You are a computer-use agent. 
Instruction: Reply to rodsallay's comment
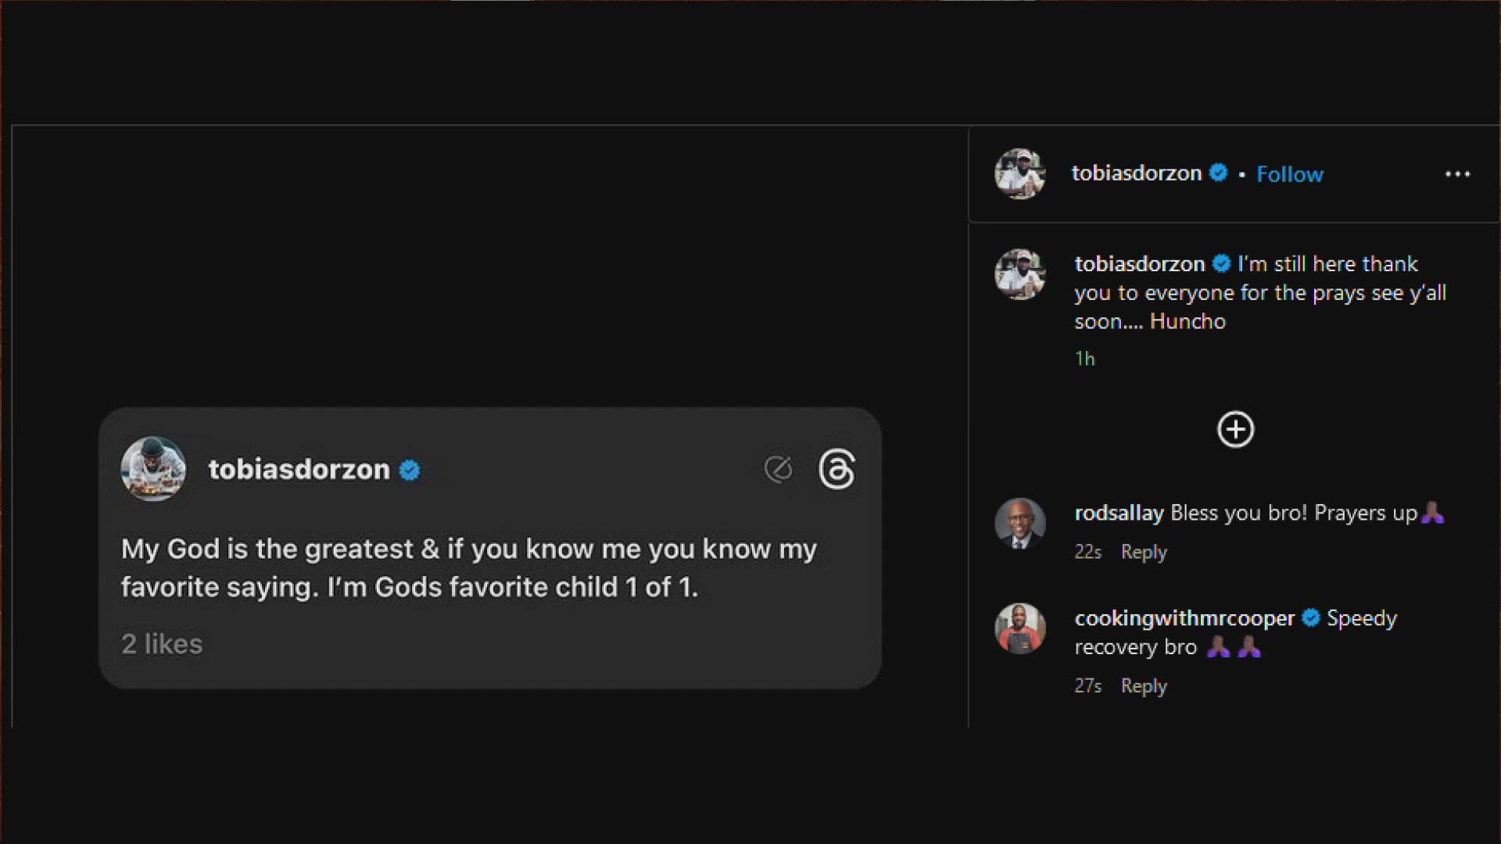(x=1143, y=552)
